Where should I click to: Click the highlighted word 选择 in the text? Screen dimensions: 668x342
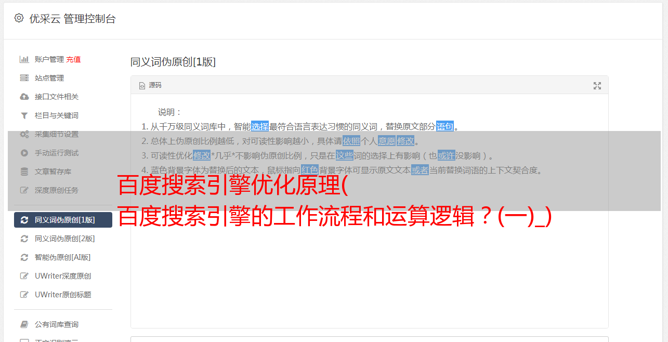tap(260, 126)
